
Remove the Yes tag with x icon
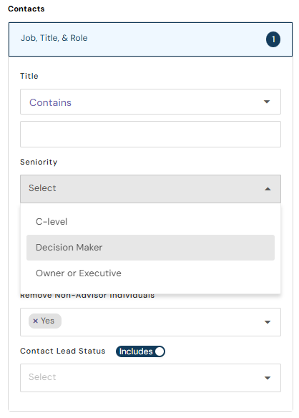pyautogui.click(x=35, y=321)
